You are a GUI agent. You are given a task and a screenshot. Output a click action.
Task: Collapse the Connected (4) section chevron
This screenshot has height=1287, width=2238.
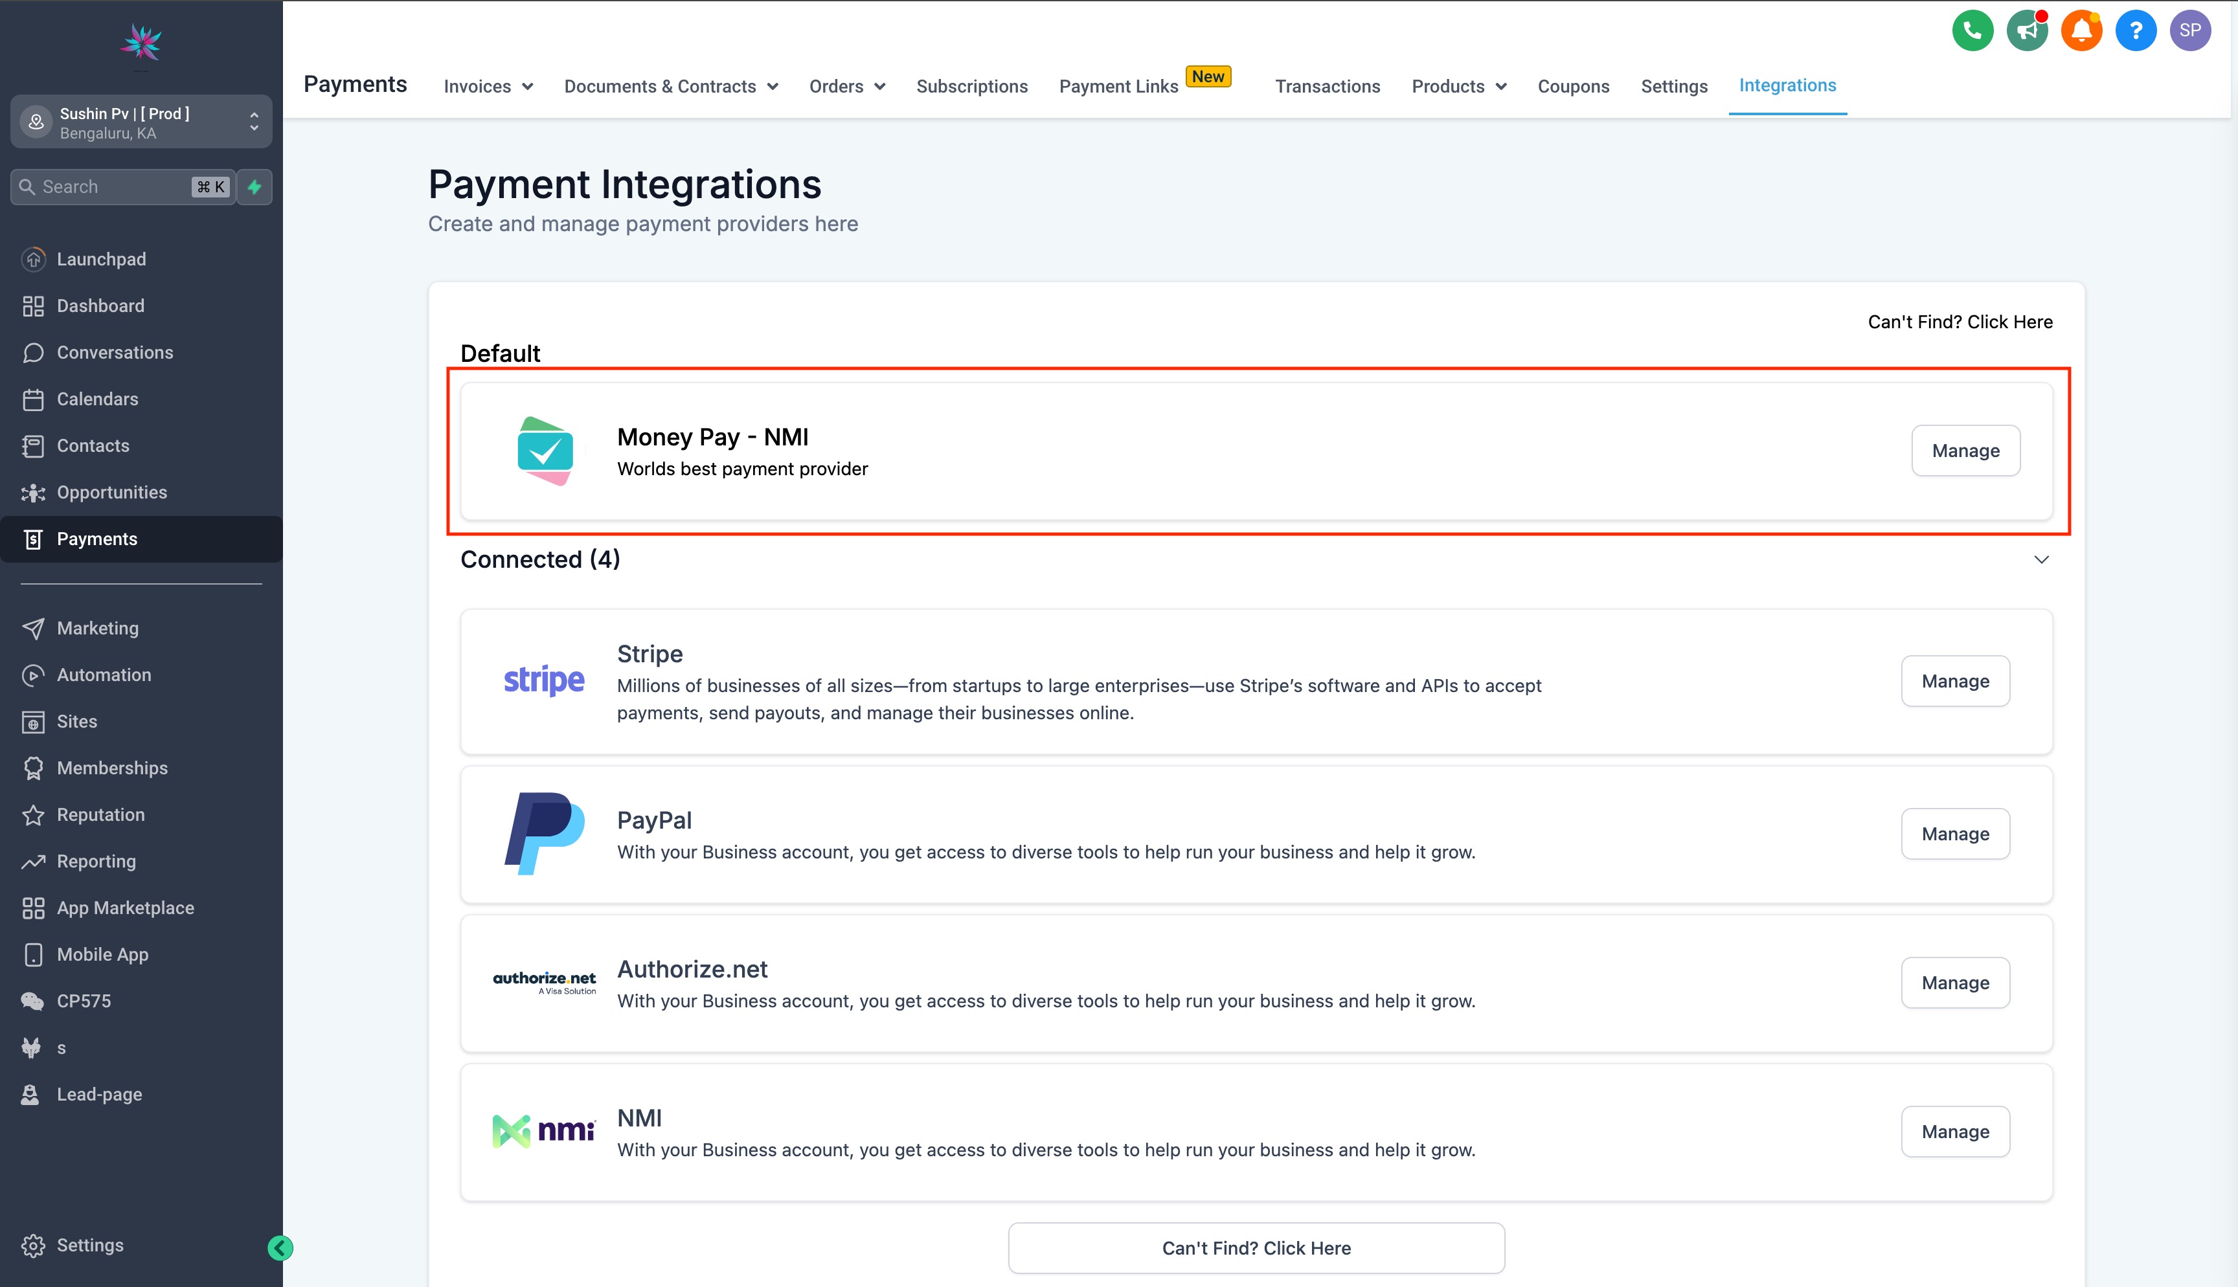click(2042, 559)
